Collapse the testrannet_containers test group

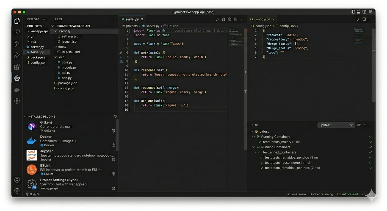tap(255, 152)
